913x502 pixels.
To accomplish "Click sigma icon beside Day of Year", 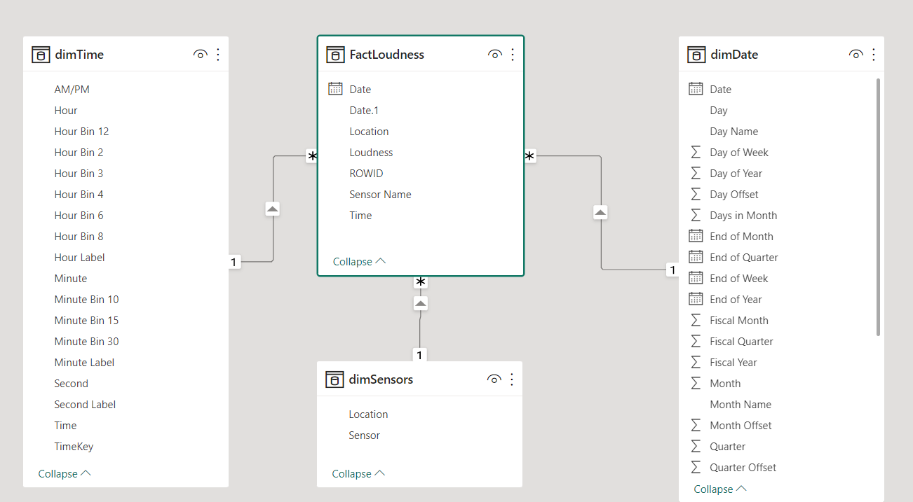I will [x=696, y=173].
